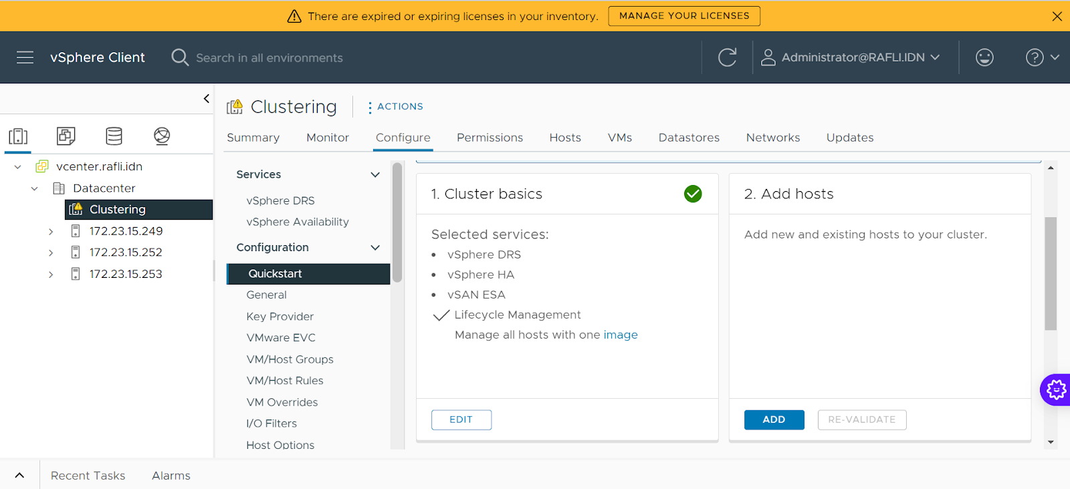Click the Configure sidebar scrollbar thumb
Screen dimensions: 1070x489
click(397, 222)
